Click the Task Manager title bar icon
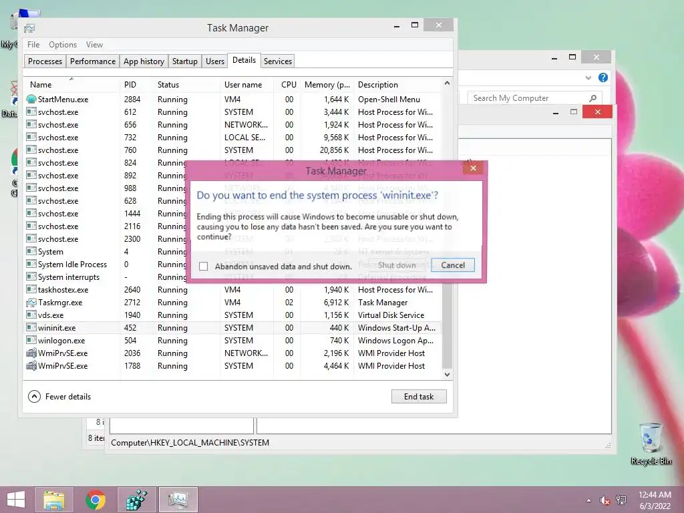This screenshot has height=513, width=684. [x=29, y=28]
